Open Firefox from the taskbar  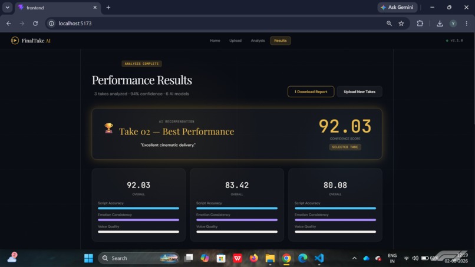(x=253, y=258)
